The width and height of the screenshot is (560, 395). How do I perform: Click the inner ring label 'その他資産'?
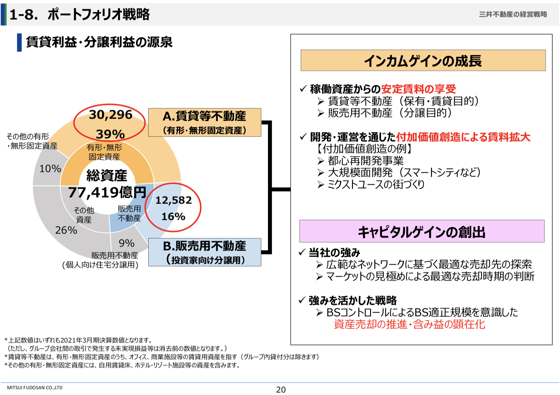[84, 215]
